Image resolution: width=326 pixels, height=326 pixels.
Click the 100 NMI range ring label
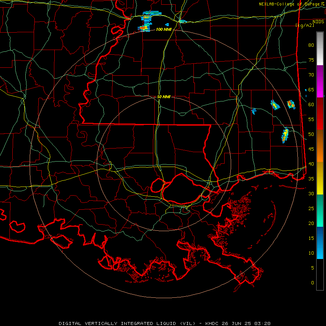pos(164,30)
